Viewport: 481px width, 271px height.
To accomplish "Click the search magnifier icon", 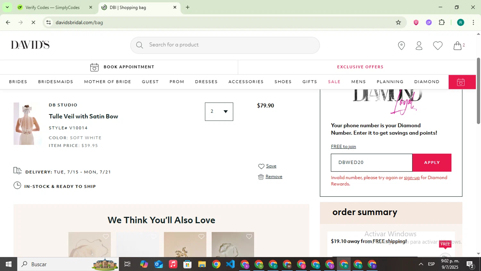I will (x=139, y=45).
